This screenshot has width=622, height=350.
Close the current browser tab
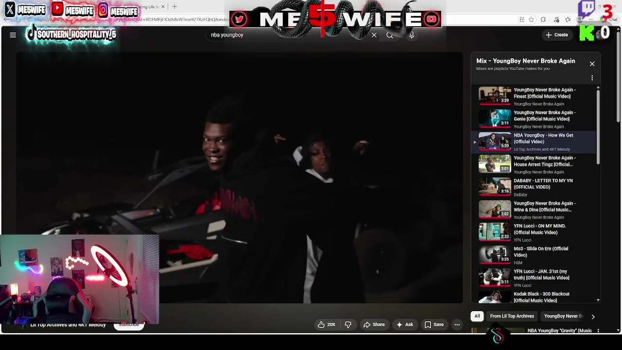click(163, 7)
